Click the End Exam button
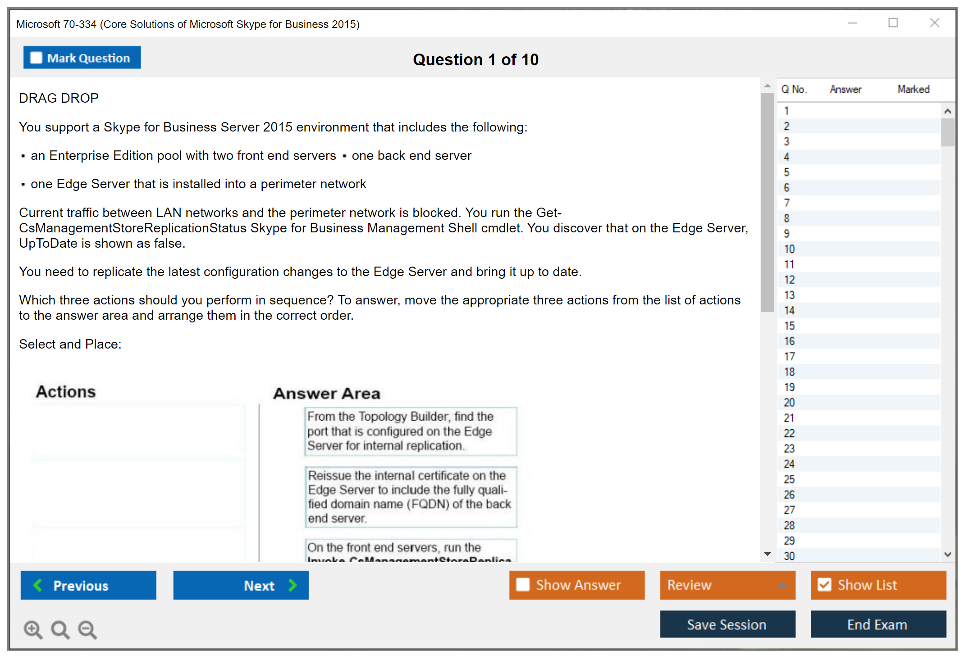969x662 pixels. coord(878,624)
